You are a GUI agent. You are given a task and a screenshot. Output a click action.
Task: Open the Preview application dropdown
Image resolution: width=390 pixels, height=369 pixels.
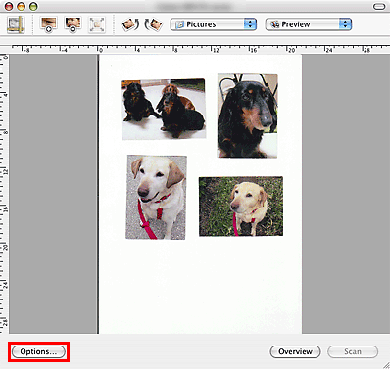309,24
